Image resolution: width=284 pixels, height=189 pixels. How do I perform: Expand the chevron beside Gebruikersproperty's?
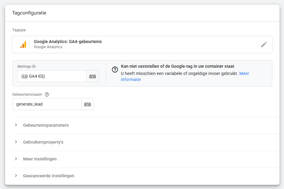[x=16, y=142]
